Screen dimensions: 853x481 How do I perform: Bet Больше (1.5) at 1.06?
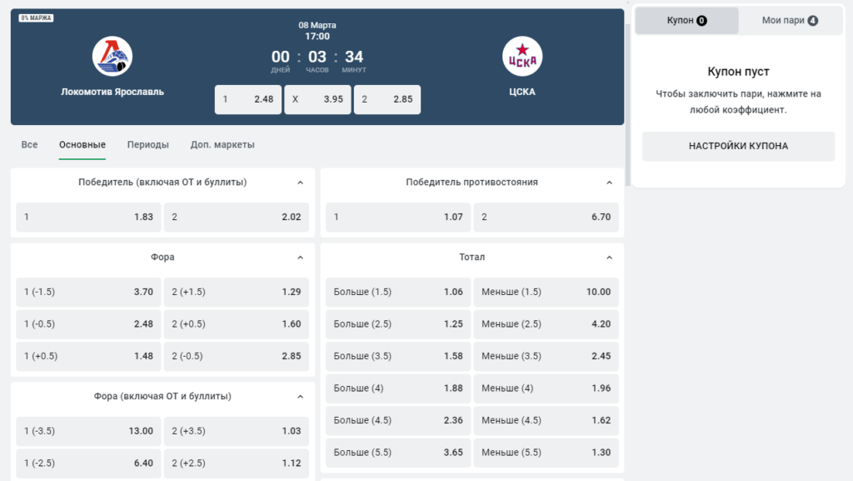(398, 293)
